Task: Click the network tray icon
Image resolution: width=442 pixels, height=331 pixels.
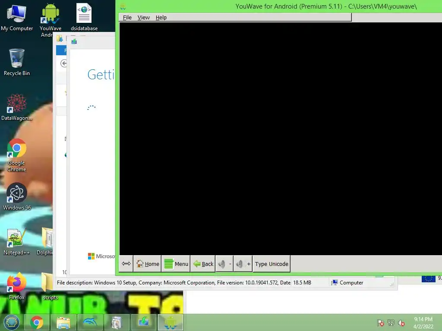Action: pyautogui.click(x=391, y=323)
